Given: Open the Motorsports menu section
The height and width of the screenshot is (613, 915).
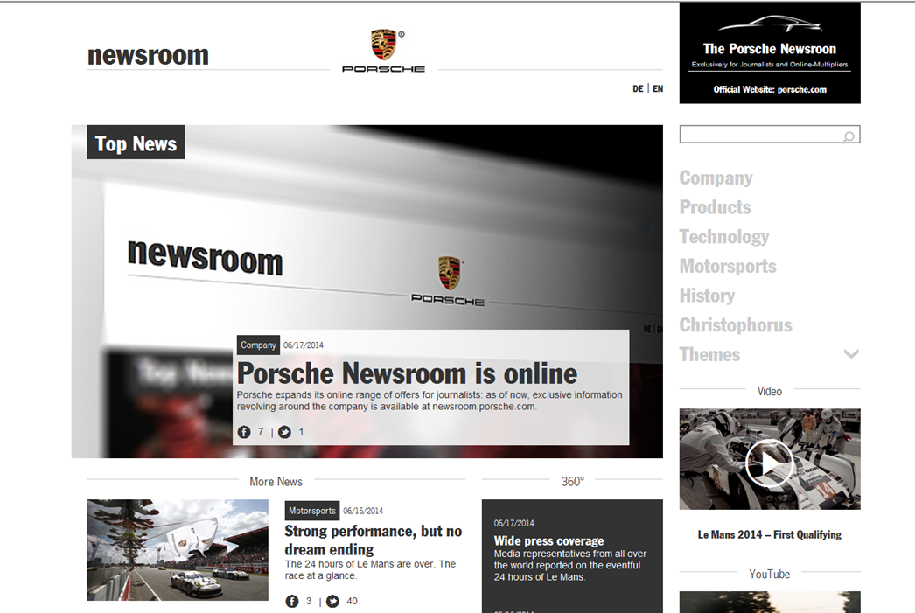Looking at the screenshot, I should (727, 267).
